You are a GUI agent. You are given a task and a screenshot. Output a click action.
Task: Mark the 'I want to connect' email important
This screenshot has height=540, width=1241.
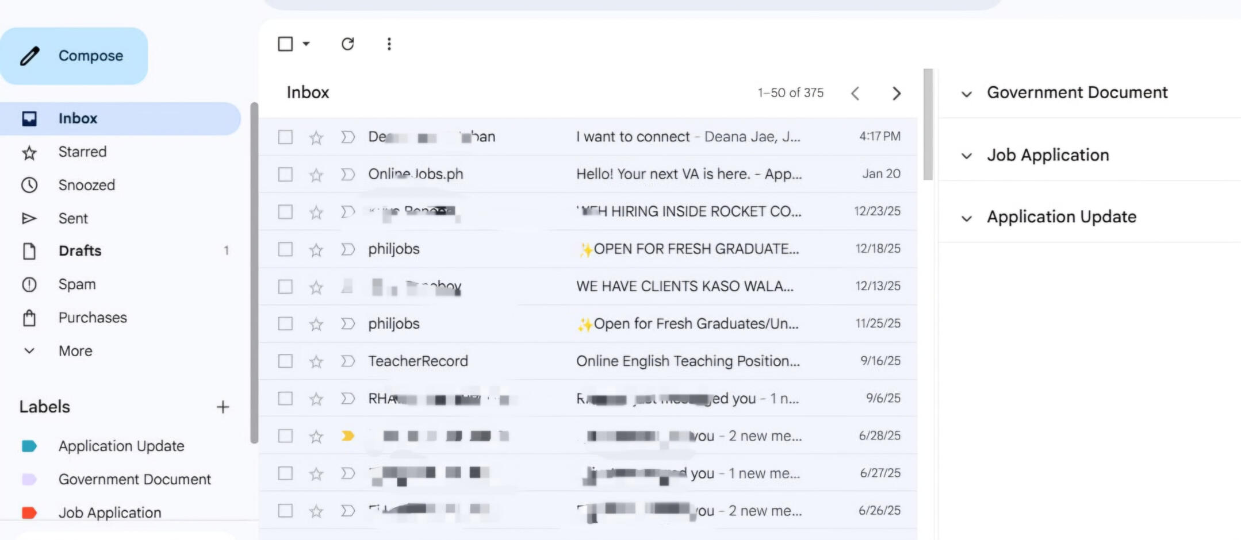[x=347, y=137]
